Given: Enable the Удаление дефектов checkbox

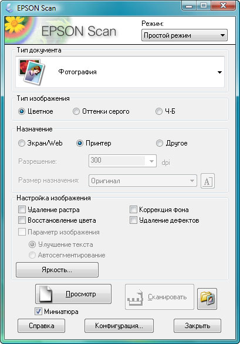Looking at the screenshot, I should (x=133, y=220).
